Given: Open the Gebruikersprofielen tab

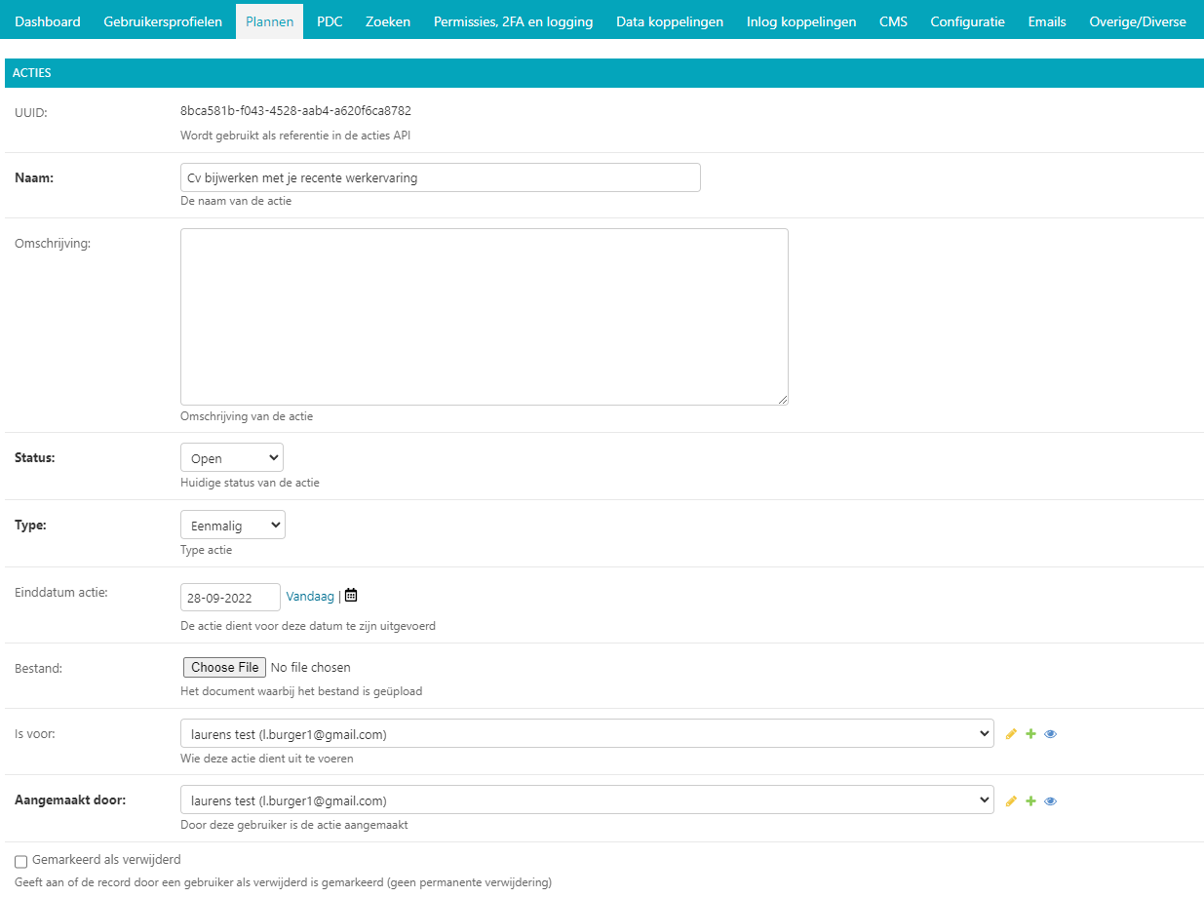Looking at the screenshot, I should coord(163,21).
